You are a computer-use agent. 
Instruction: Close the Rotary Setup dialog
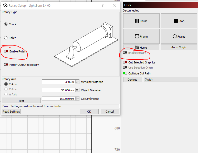pyautogui.click(x=114, y=5)
